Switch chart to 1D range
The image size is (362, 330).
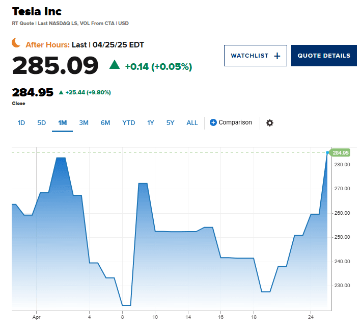(x=21, y=122)
